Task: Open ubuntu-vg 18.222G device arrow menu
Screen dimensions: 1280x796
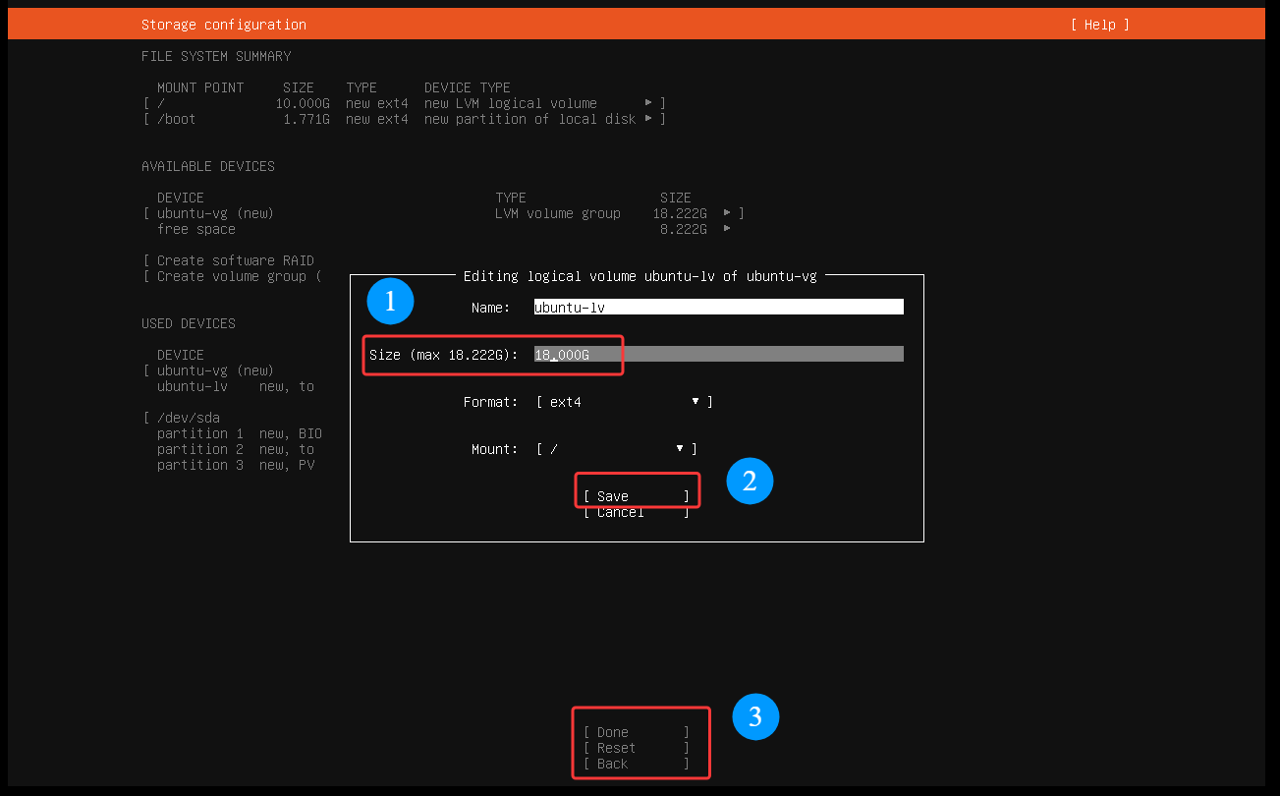Action: (727, 213)
